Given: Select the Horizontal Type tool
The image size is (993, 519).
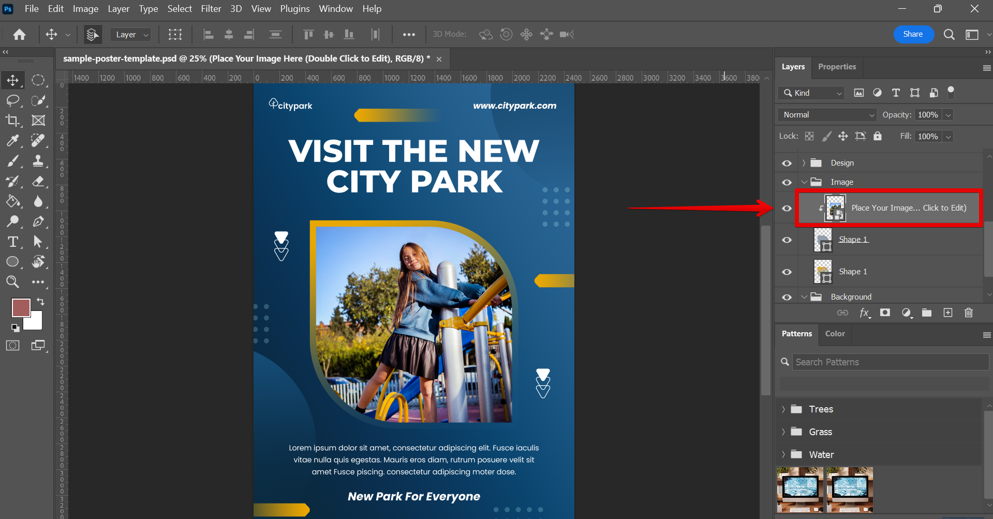Looking at the screenshot, I should point(12,242).
